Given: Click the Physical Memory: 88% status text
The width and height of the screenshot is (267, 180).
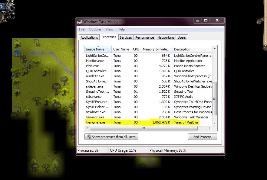Looking at the screenshot, I should tap(168, 150).
